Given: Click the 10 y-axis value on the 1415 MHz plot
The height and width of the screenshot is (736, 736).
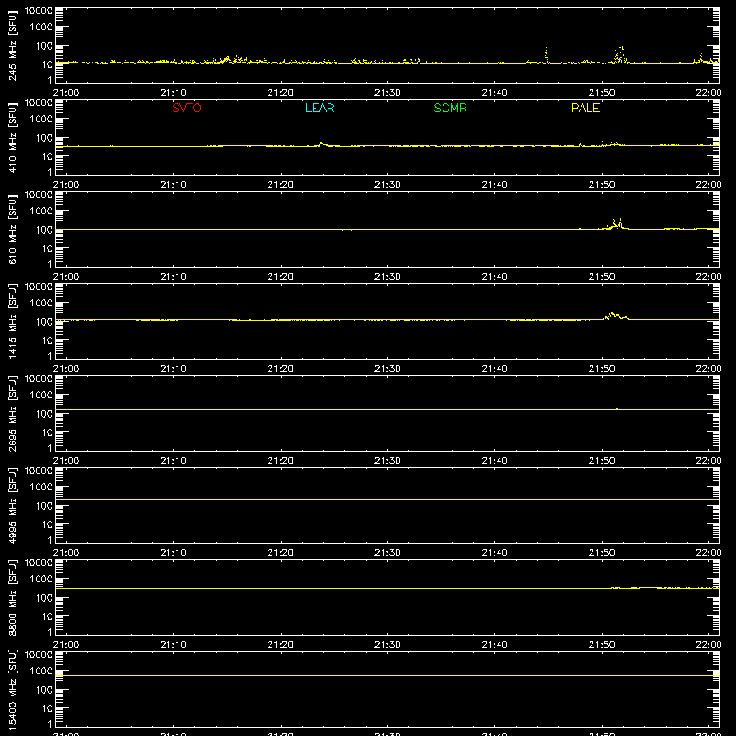Looking at the screenshot, I should click(47, 340).
